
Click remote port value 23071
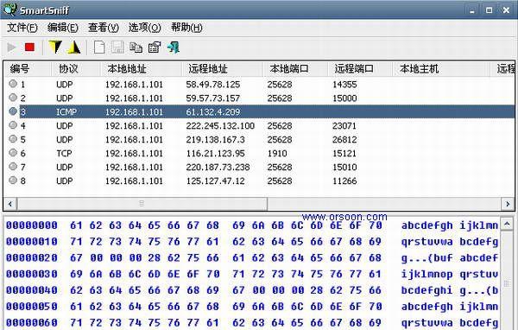[x=344, y=125]
